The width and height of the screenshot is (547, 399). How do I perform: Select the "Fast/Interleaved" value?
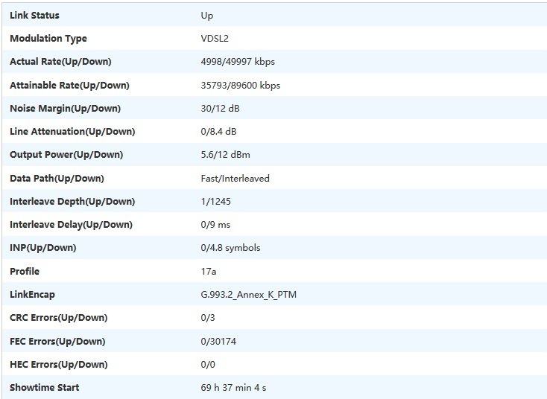tap(235, 179)
